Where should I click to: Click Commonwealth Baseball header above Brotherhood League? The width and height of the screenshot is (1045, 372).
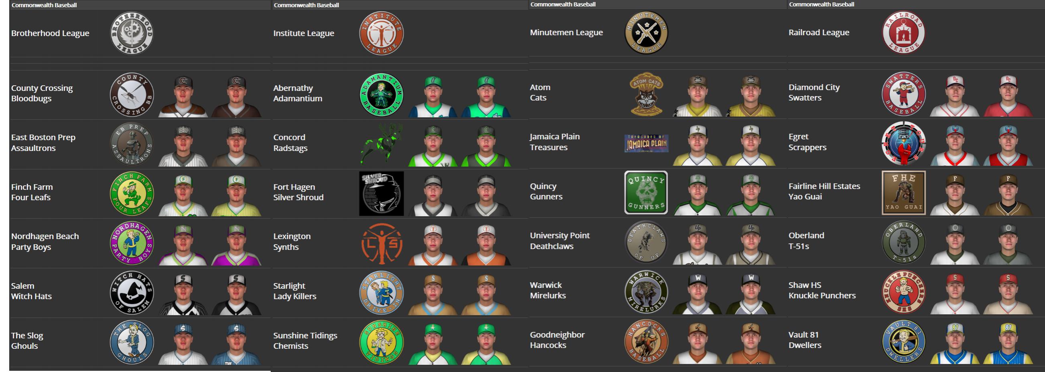pyautogui.click(x=44, y=5)
